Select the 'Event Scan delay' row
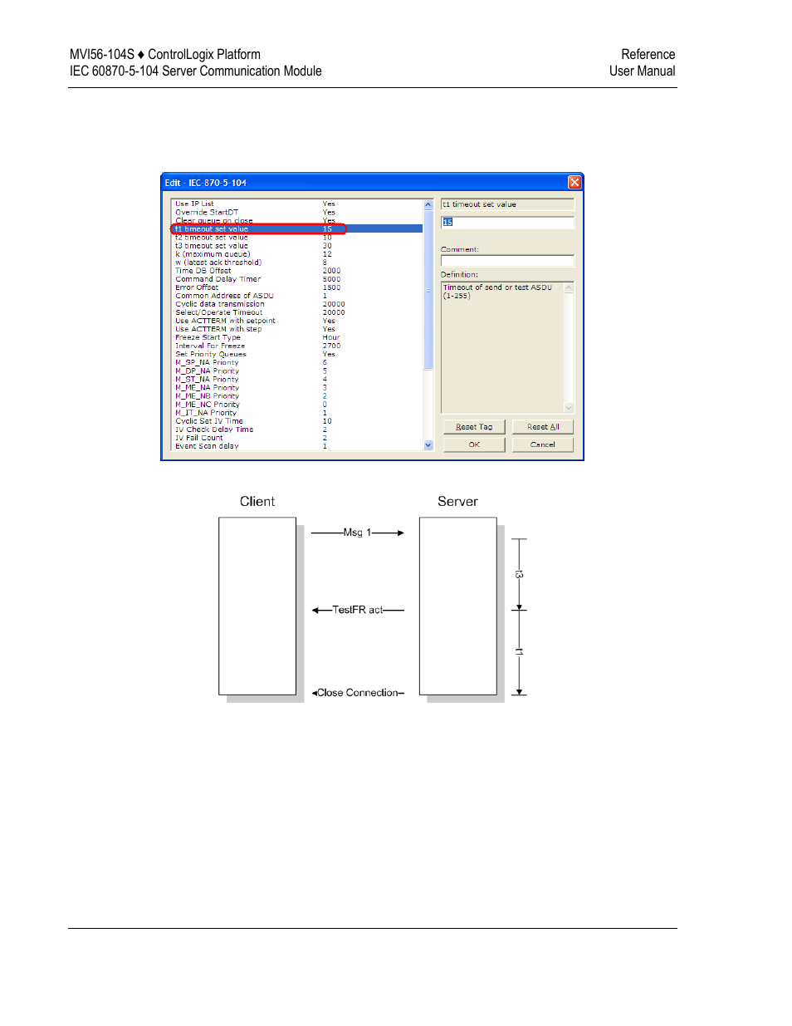 point(297,446)
